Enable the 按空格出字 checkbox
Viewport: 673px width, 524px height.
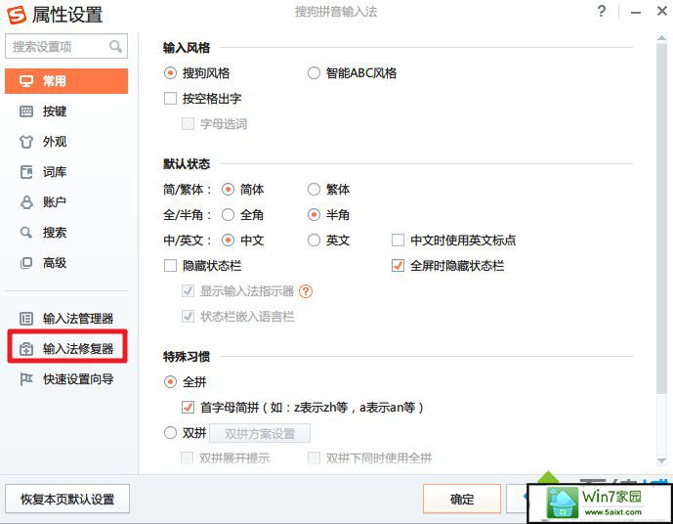[170, 99]
